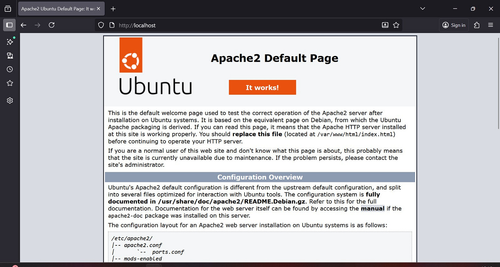The height and width of the screenshot is (267, 500).
Task: Click 'mods-enabled' in the config layout
Action: pos(143,259)
